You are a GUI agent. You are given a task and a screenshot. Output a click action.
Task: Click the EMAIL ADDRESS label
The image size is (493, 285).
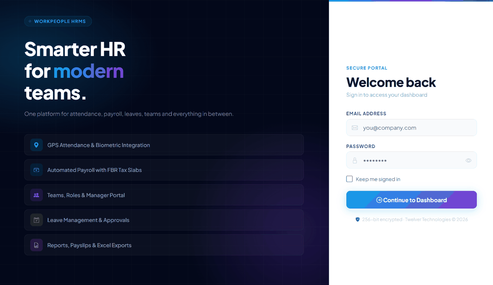point(366,113)
